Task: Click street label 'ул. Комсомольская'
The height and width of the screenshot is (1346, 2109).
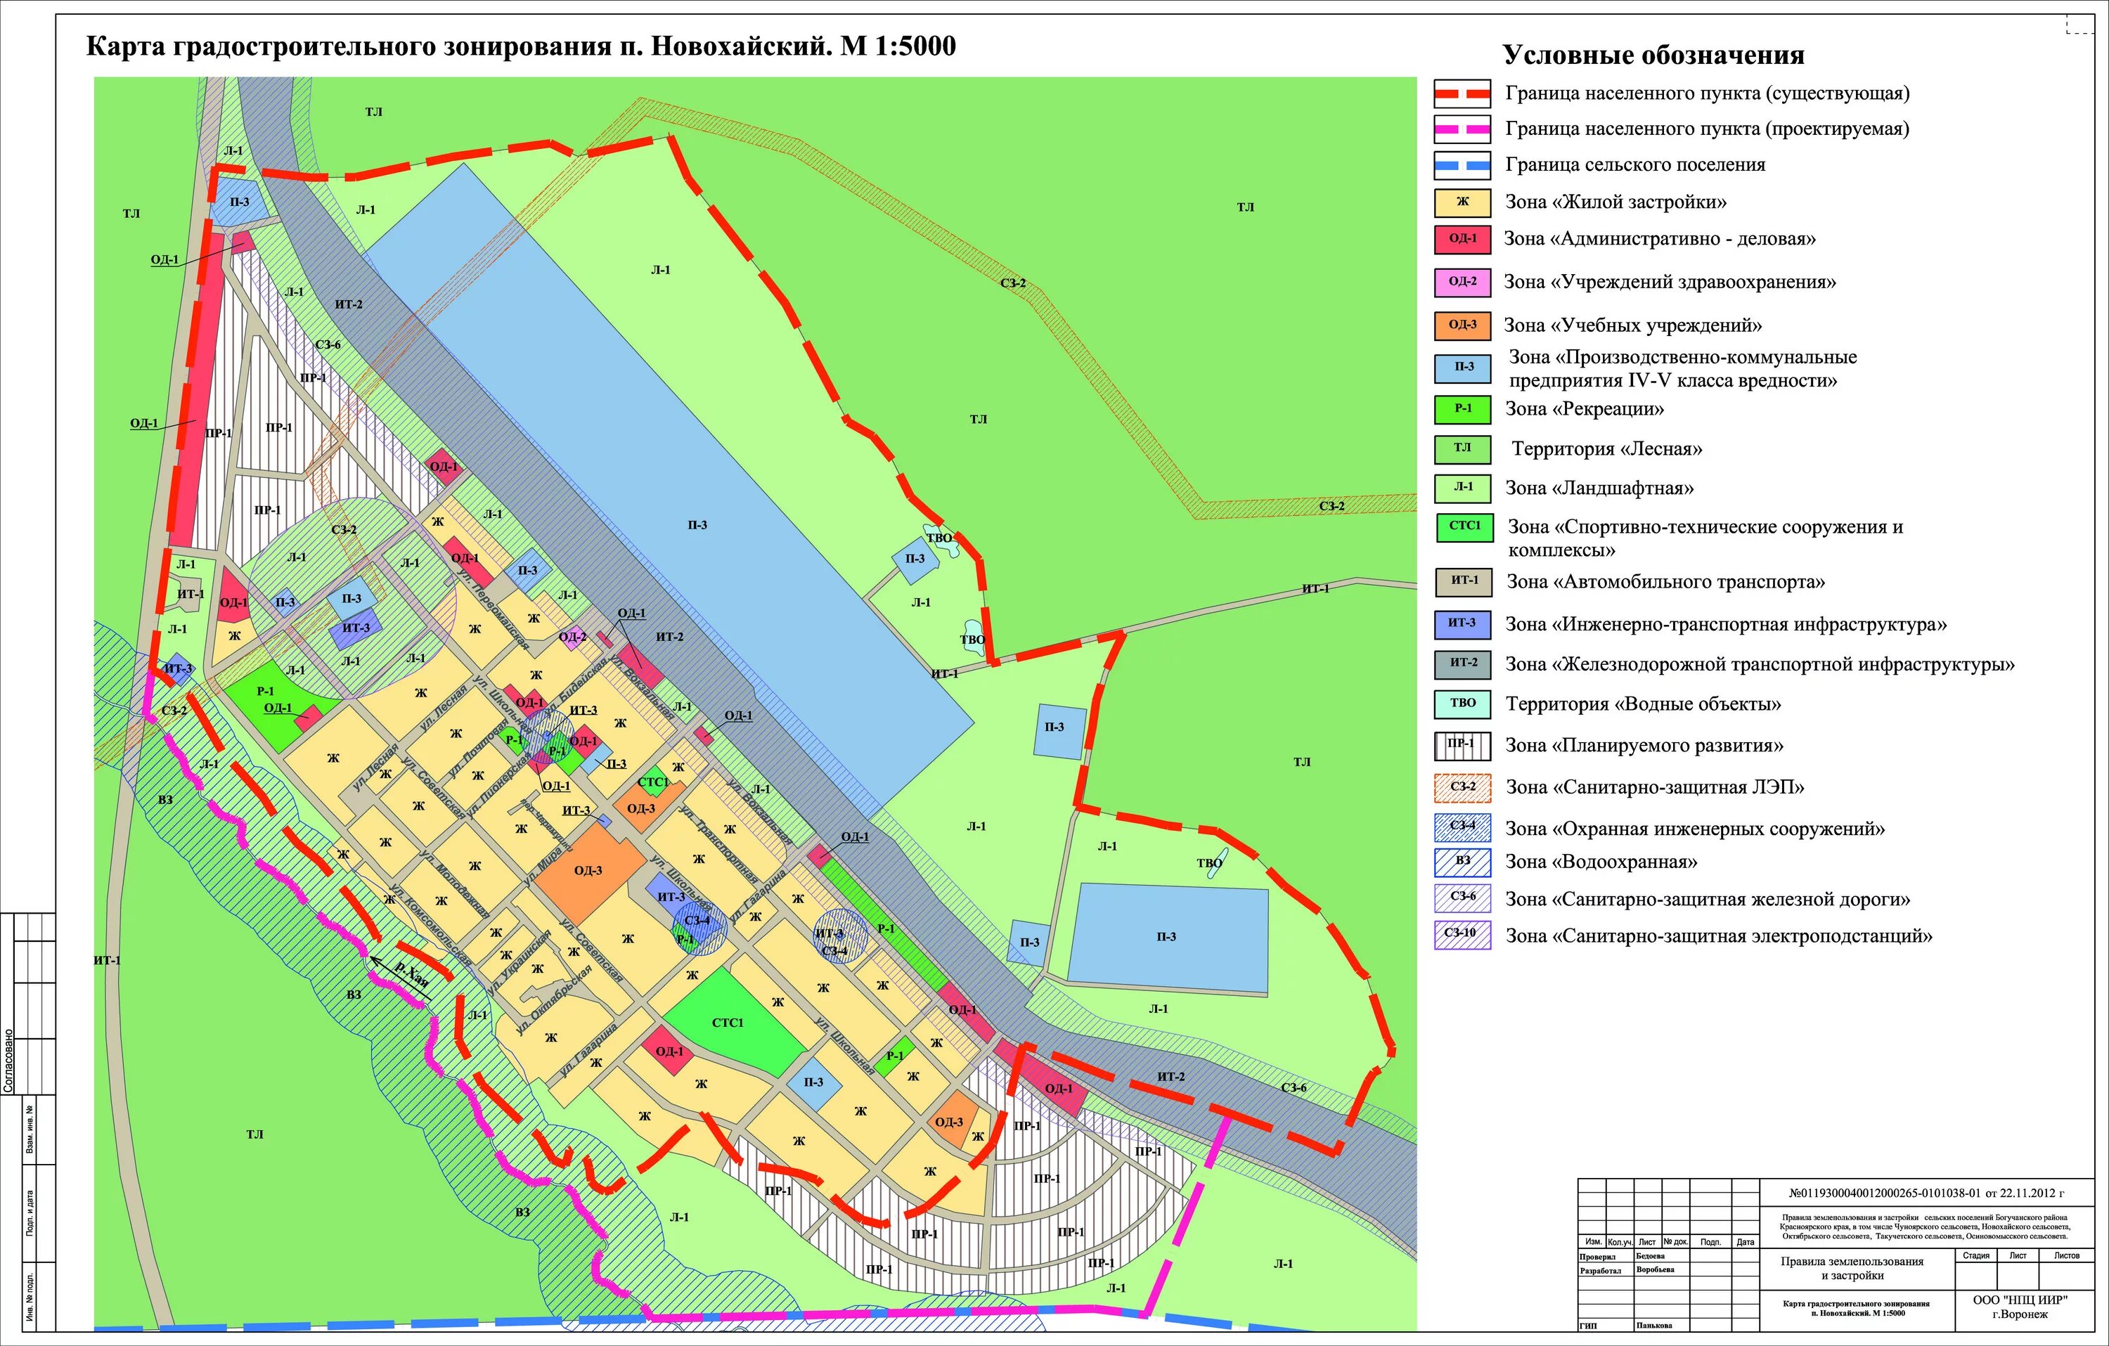Action: coord(432,926)
